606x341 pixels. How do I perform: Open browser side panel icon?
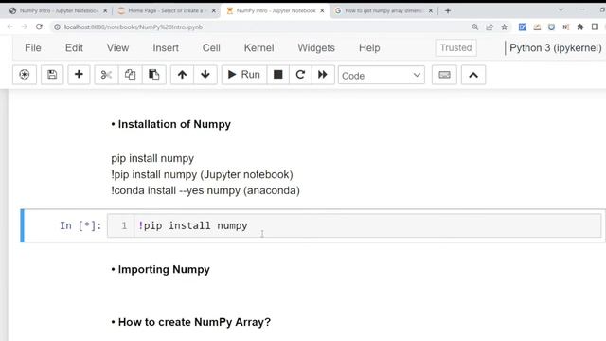click(x=595, y=27)
